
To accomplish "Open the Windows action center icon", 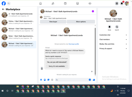I will pos(129,91).
